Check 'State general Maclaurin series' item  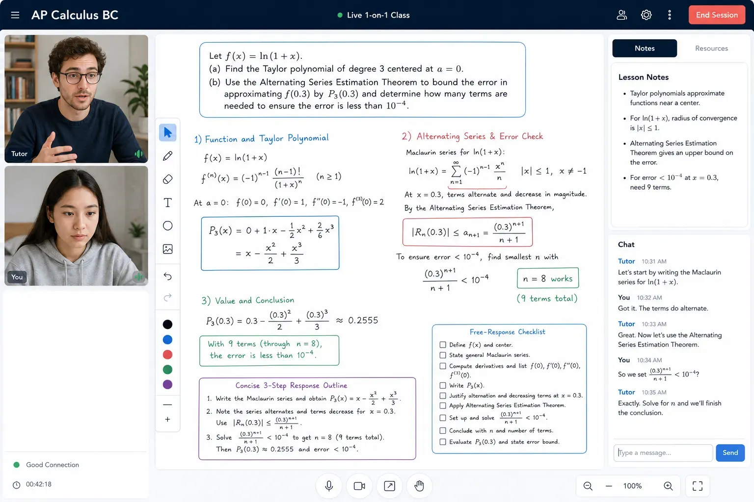coord(443,355)
